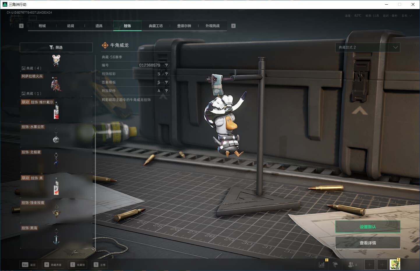This screenshot has height=271, width=420.
Task: Select the 挂饰-黑 linked charm
Action: (56, 186)
